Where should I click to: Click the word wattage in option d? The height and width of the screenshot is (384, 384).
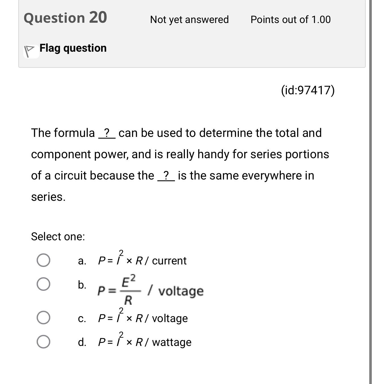tap(172, 343)
